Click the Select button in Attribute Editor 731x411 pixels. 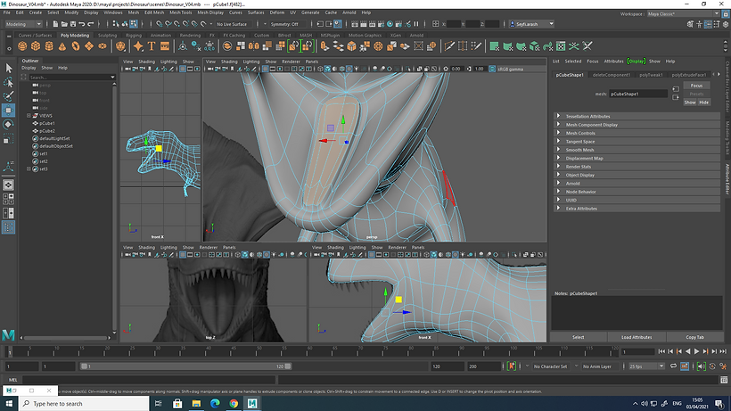[x=578, y=337]
